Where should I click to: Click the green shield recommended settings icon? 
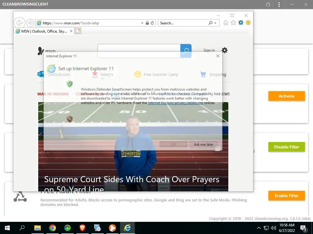[70, 84]
